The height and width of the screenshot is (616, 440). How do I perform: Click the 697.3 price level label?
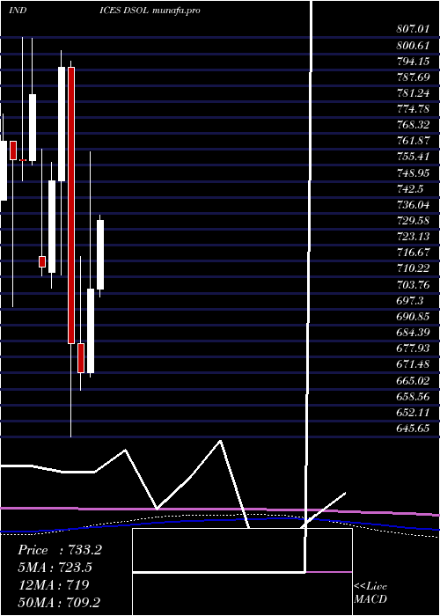tap(410, 301)
